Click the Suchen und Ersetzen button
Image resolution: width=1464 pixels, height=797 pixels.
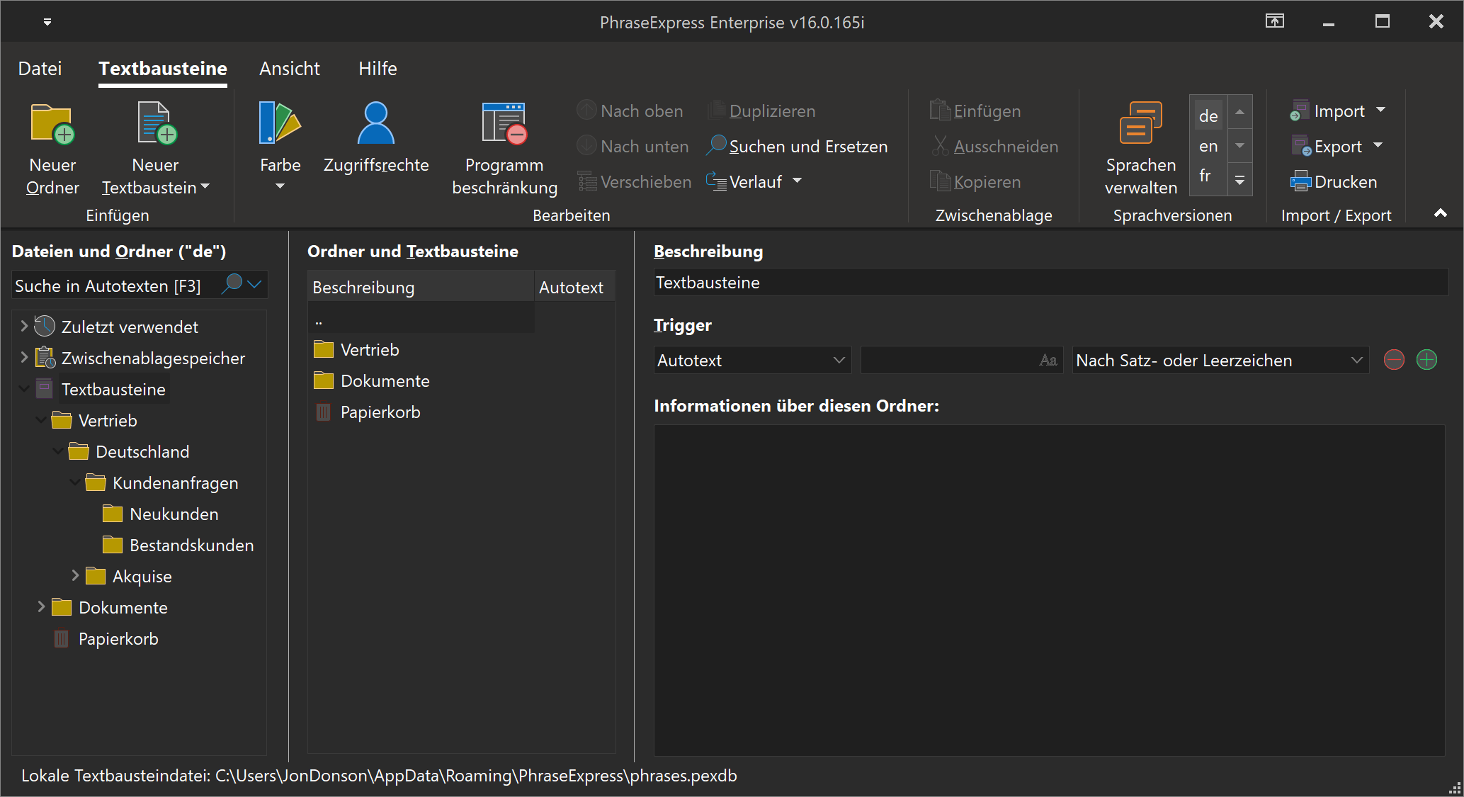point(798,146)
